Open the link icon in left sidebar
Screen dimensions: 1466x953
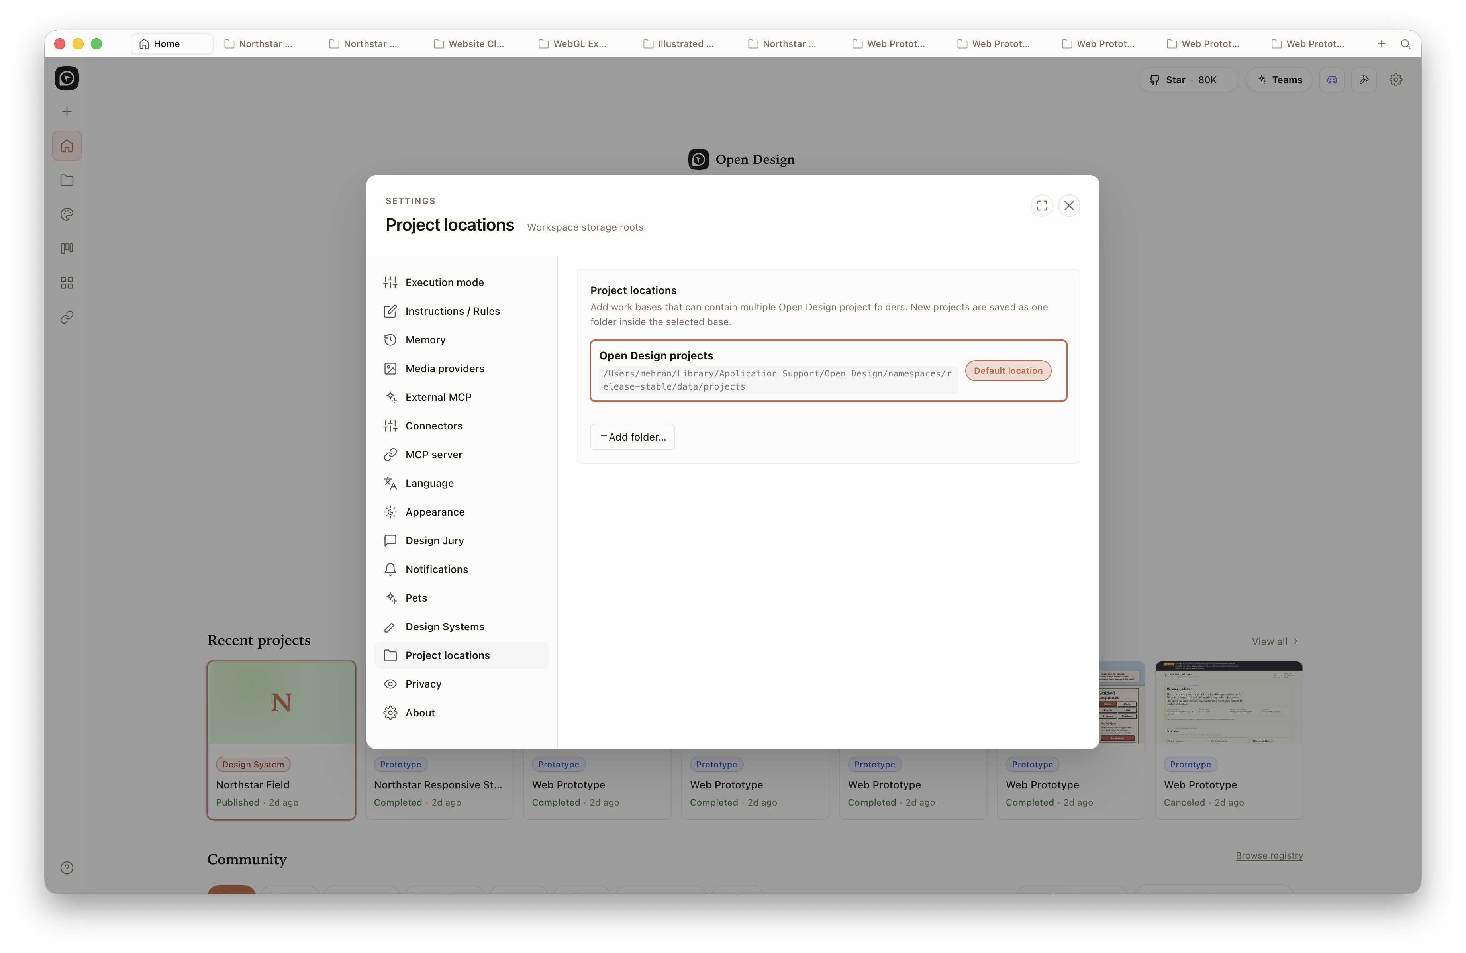click(67, 317)
